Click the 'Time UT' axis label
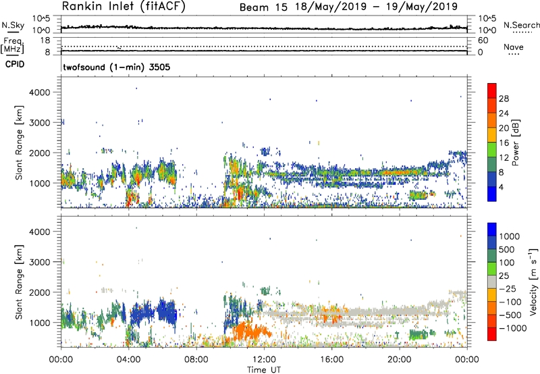The height and width of the screenshot is (374, 540). pos(264,370)
